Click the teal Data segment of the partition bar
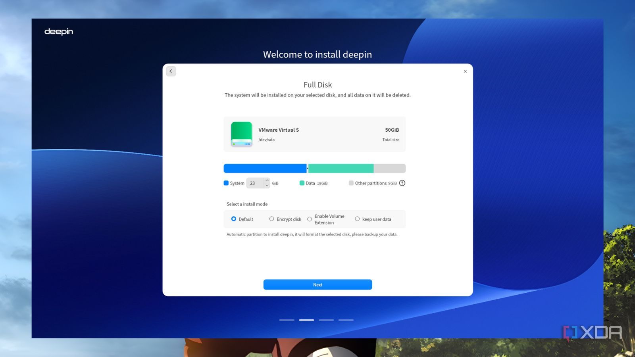The image size is (635, 357). click(x=341, y=169)
